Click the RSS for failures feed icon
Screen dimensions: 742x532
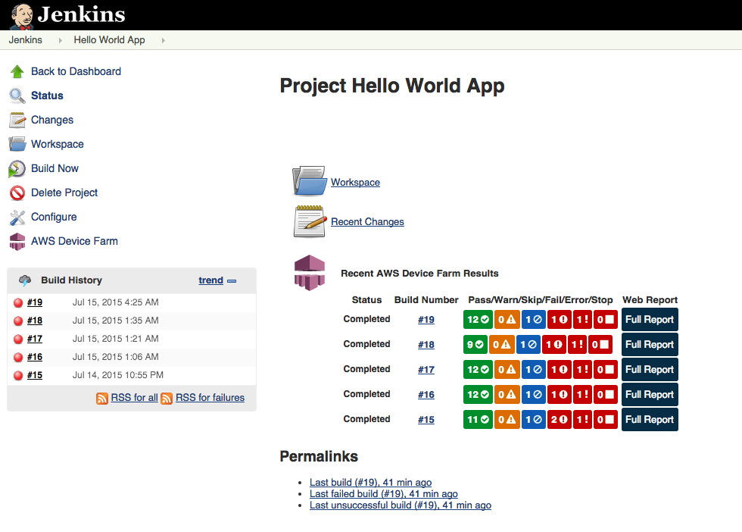click(167, 397)
